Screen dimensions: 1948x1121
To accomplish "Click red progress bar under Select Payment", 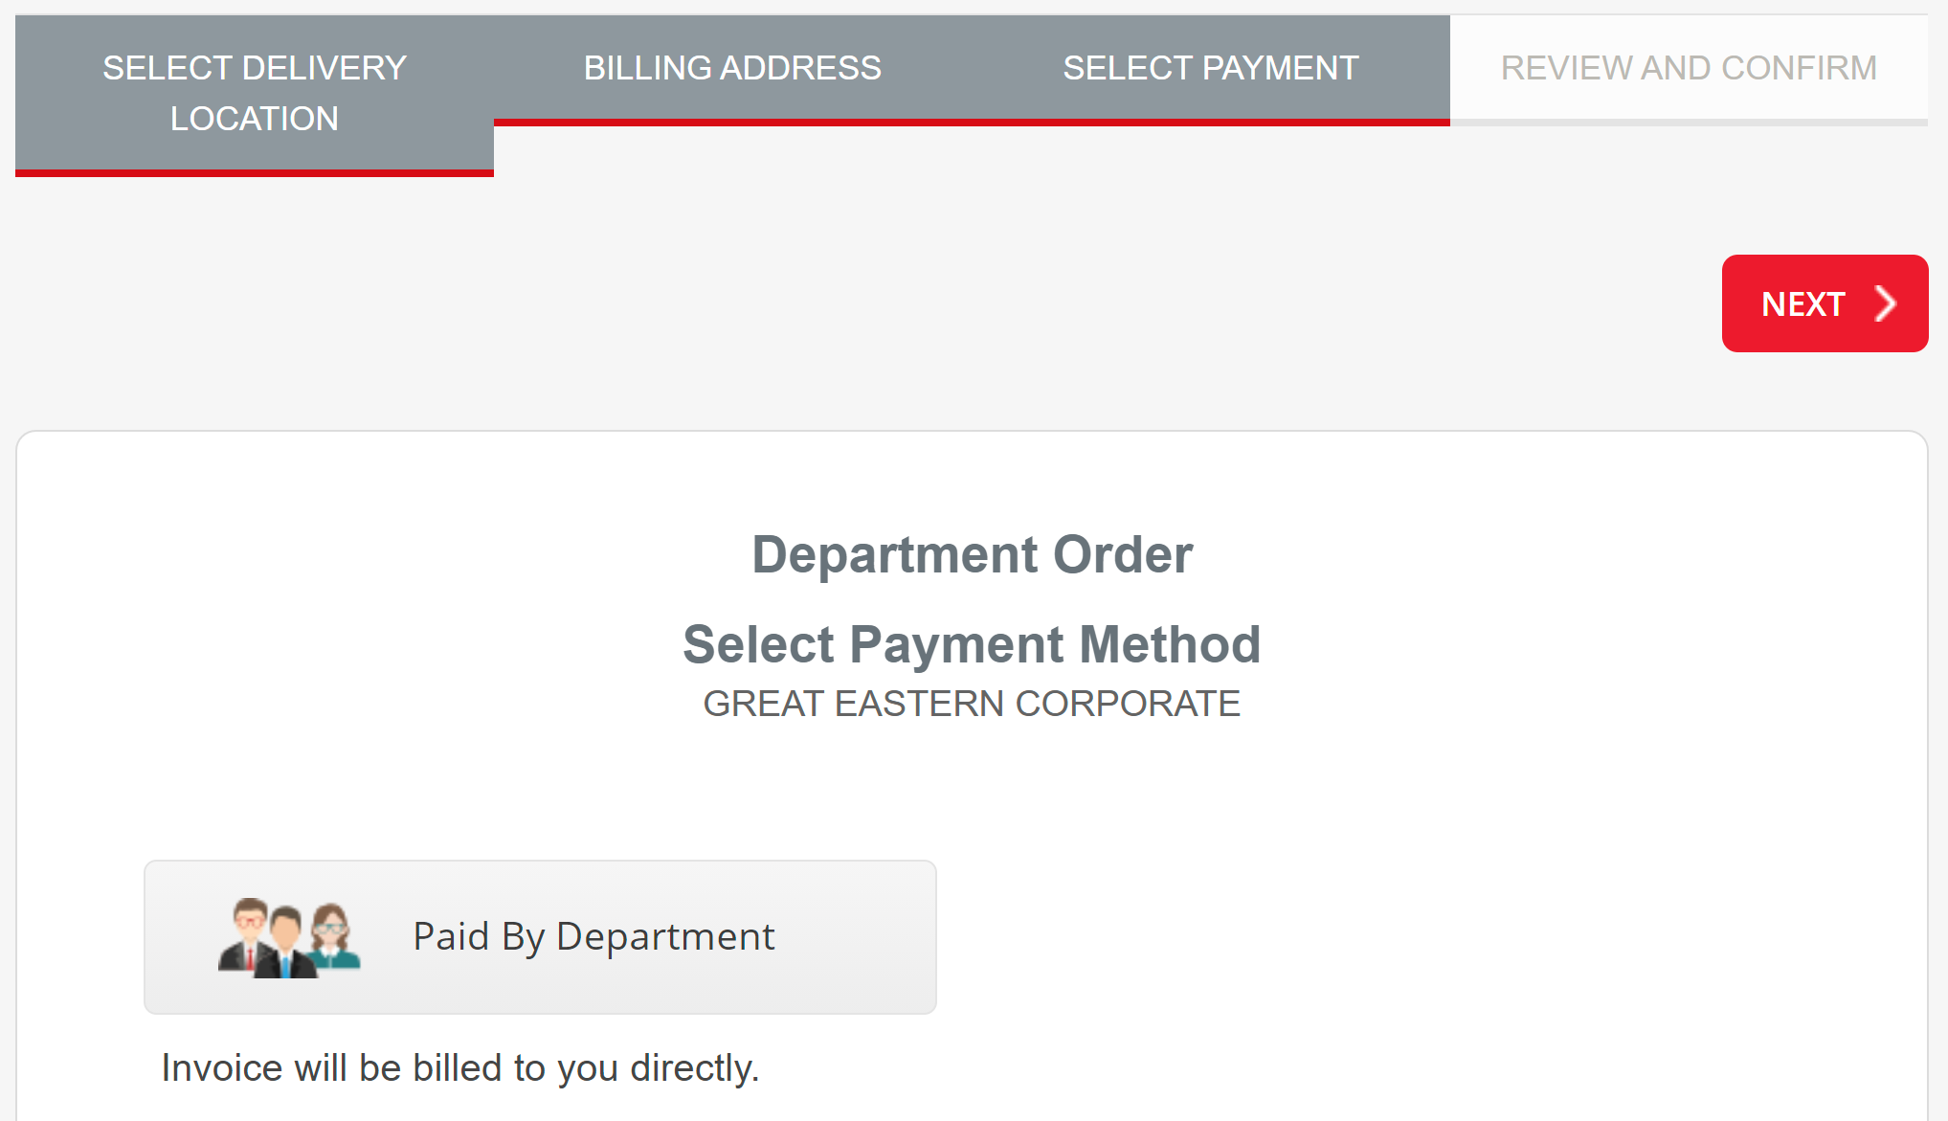I will (1210, 123).
